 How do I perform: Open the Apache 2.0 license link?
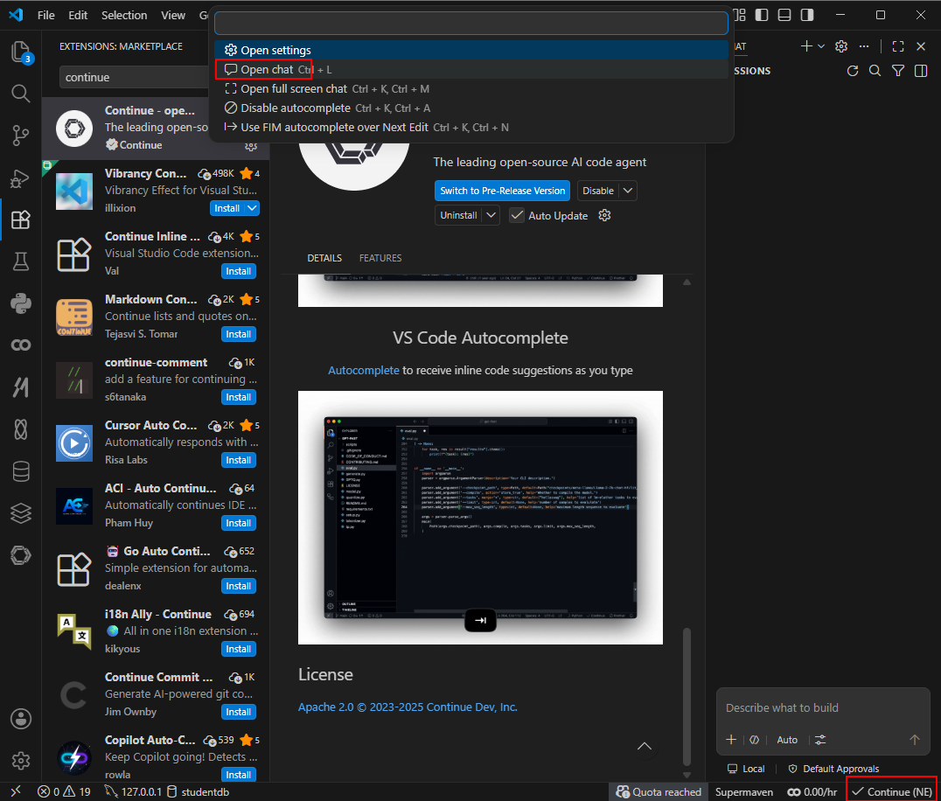click(x=408, y=707)
